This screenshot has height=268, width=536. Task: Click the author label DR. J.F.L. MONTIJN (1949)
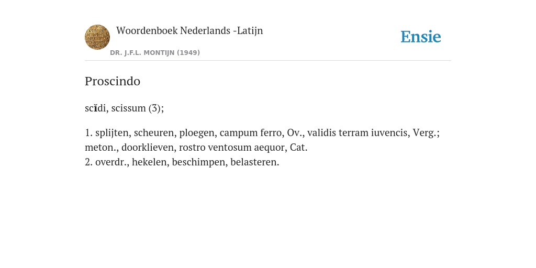click(155, 53)
